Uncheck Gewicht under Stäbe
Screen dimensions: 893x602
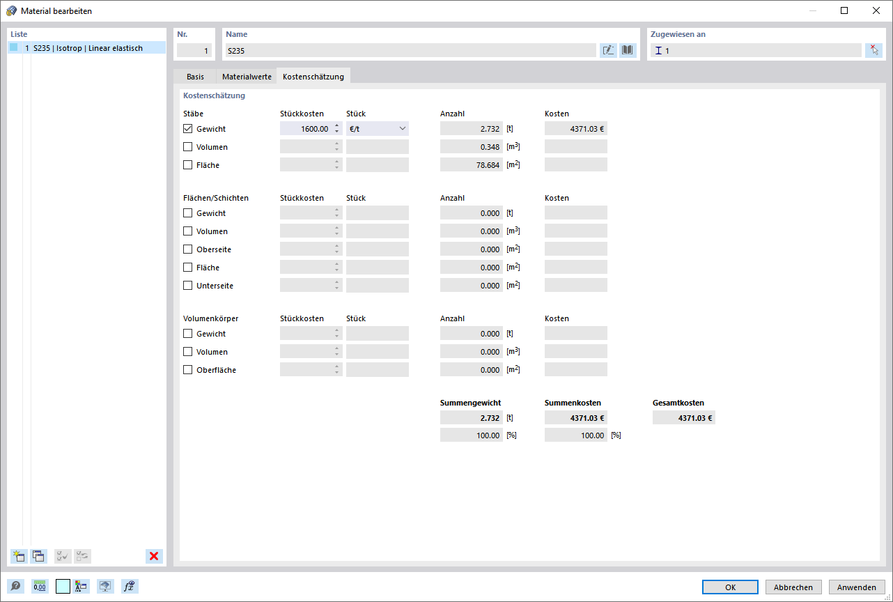coord(188,129)
